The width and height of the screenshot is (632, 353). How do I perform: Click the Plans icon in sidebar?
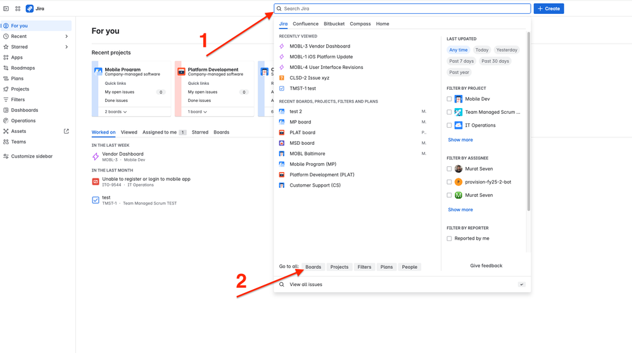[6, 78]
